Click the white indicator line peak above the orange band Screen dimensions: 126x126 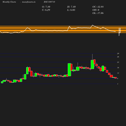(92, 25)
